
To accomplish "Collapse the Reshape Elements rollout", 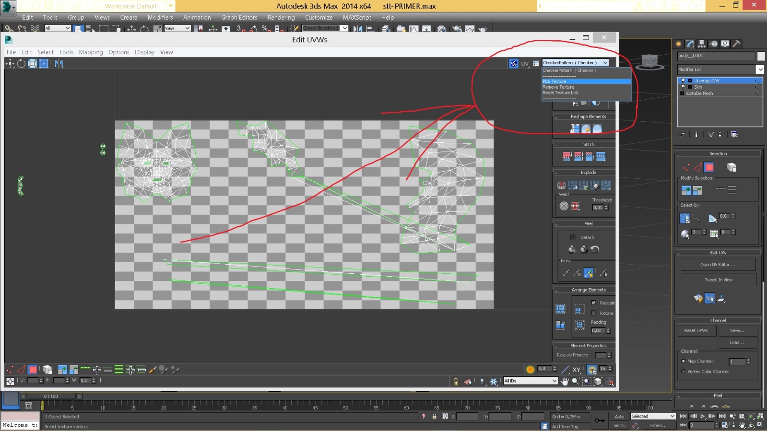I will pyautogui.click(x=556, y=117).
